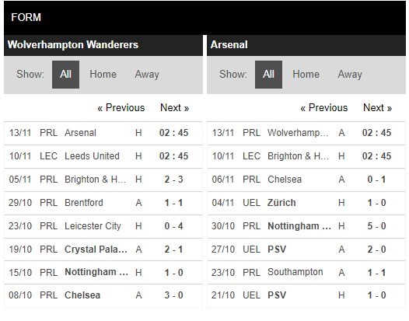Screen dimensions: 409x321
Task: Open Wolves vs Chelsea 08/10 match
Action: (103, 295)
